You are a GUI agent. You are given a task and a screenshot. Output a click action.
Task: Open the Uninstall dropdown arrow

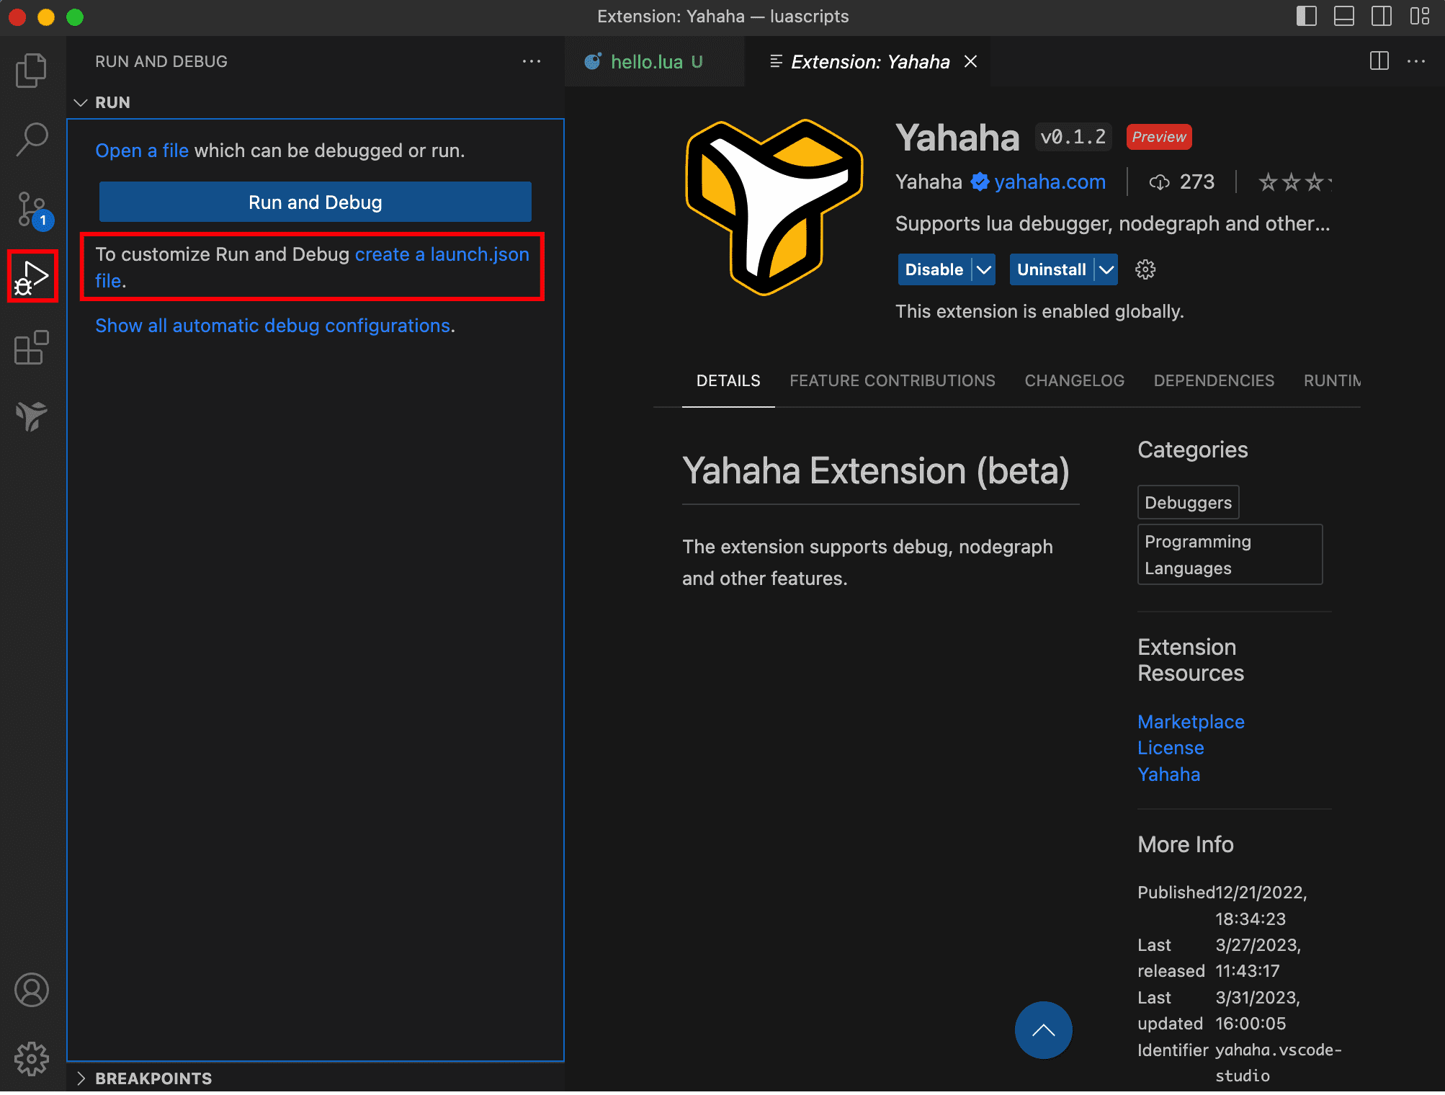[x=1106, y=269]
